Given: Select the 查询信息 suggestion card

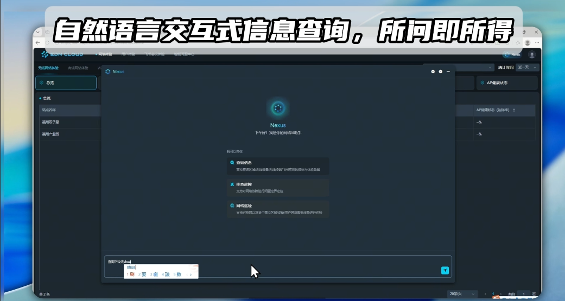Looking at the screenshot, I should pos(278,166).
